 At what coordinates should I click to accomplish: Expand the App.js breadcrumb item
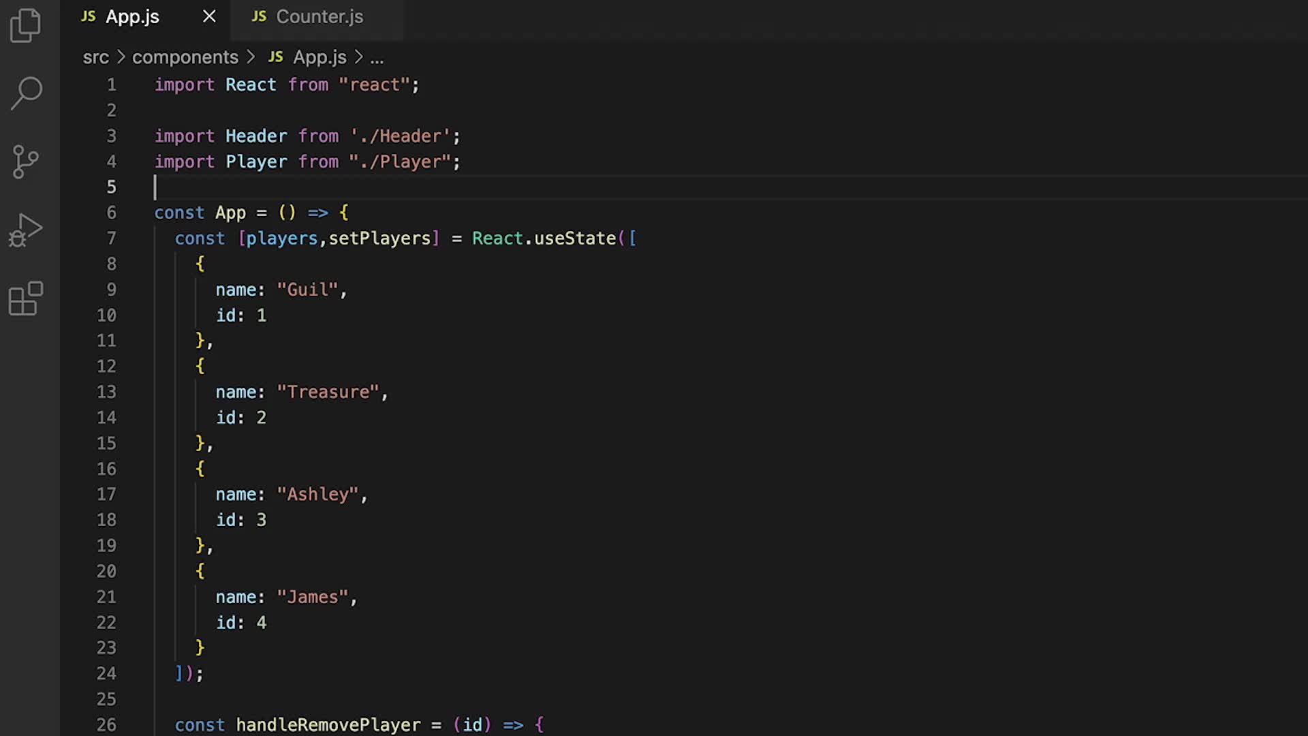[320, 57]
